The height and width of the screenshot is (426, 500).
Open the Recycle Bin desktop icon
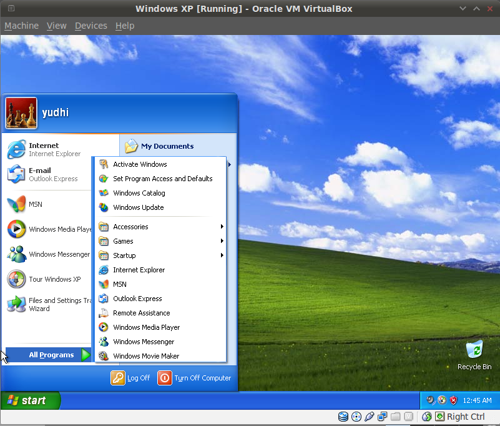pos(474,355)
